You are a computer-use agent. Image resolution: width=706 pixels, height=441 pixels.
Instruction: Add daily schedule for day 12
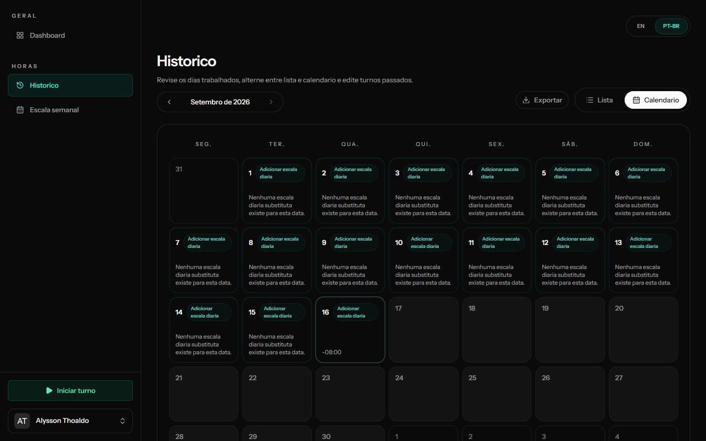pyautogui.click(x=575, y=243)
